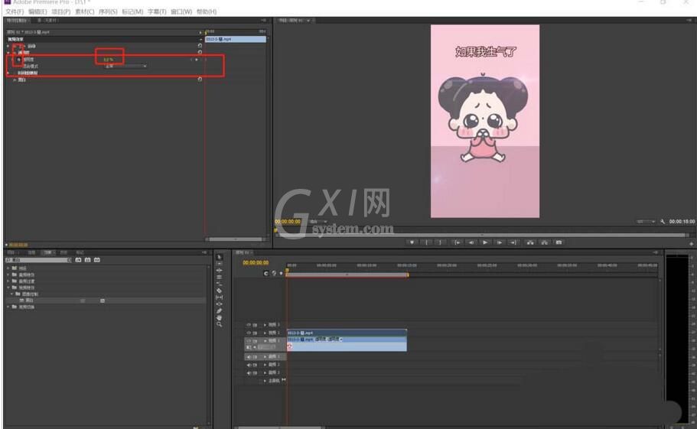
Task: Select the upper video clip on timeline
Action: click(347, 333)
